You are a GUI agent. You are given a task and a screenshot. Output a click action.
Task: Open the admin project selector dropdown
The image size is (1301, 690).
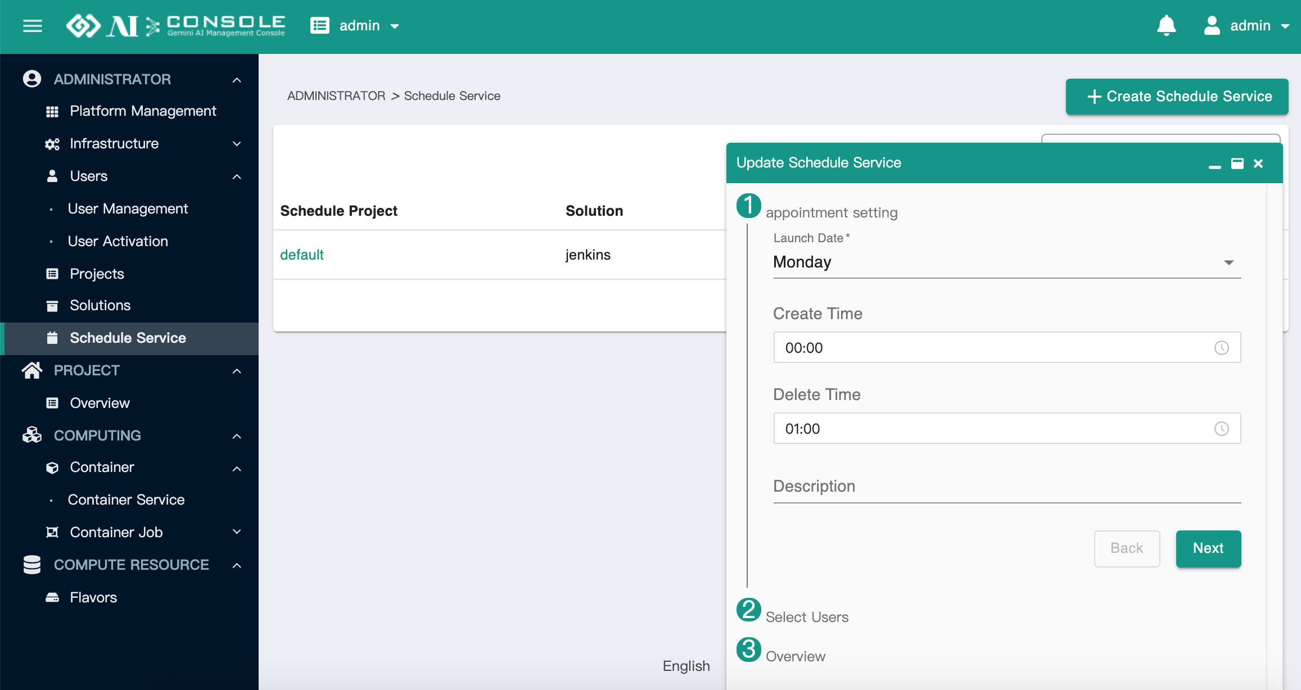(x=355, y=26)
